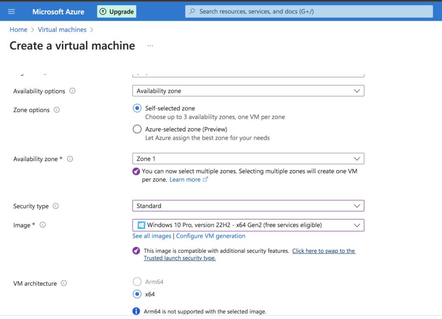The height and width of the screenshot is (319, 442).
Task: Click the Microsoft Azure portal title
Action: tap(58, 12)
